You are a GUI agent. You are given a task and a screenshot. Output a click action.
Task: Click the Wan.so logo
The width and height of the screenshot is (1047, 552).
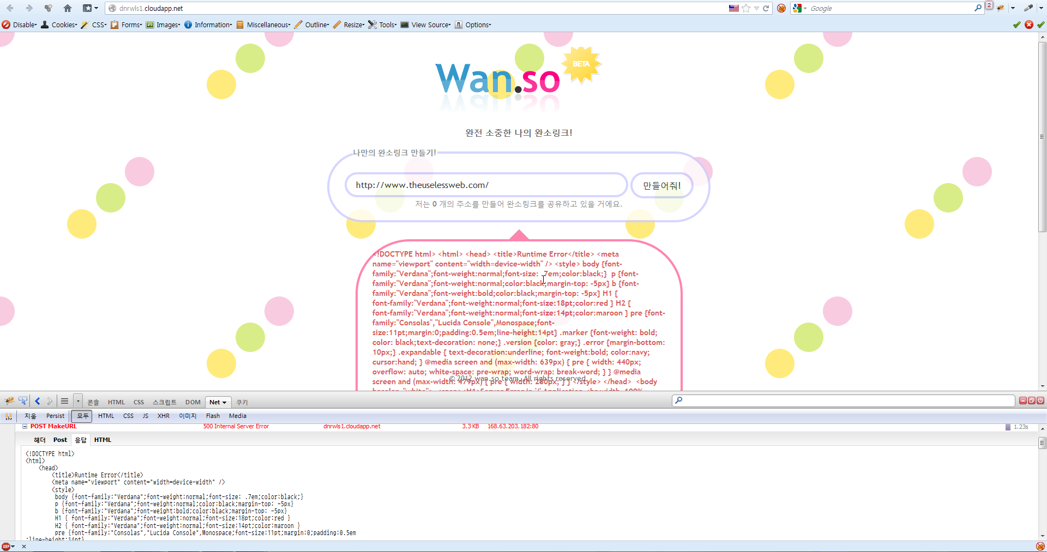pyautogui.click(x=498, y=79)
